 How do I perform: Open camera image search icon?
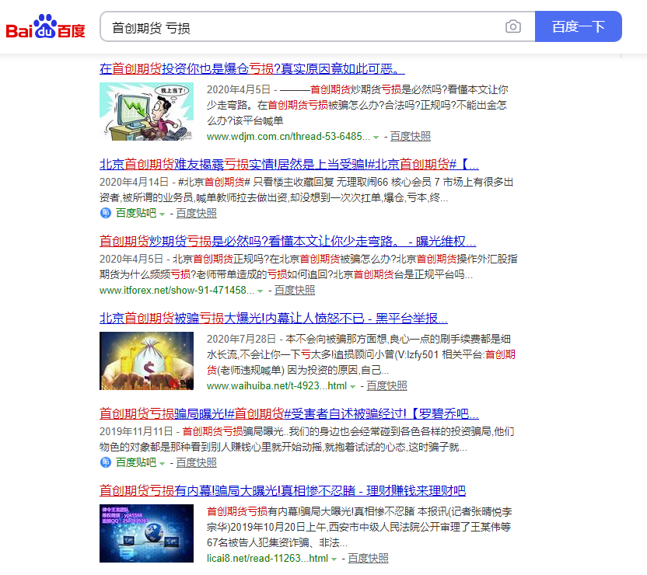pos(513,26)
